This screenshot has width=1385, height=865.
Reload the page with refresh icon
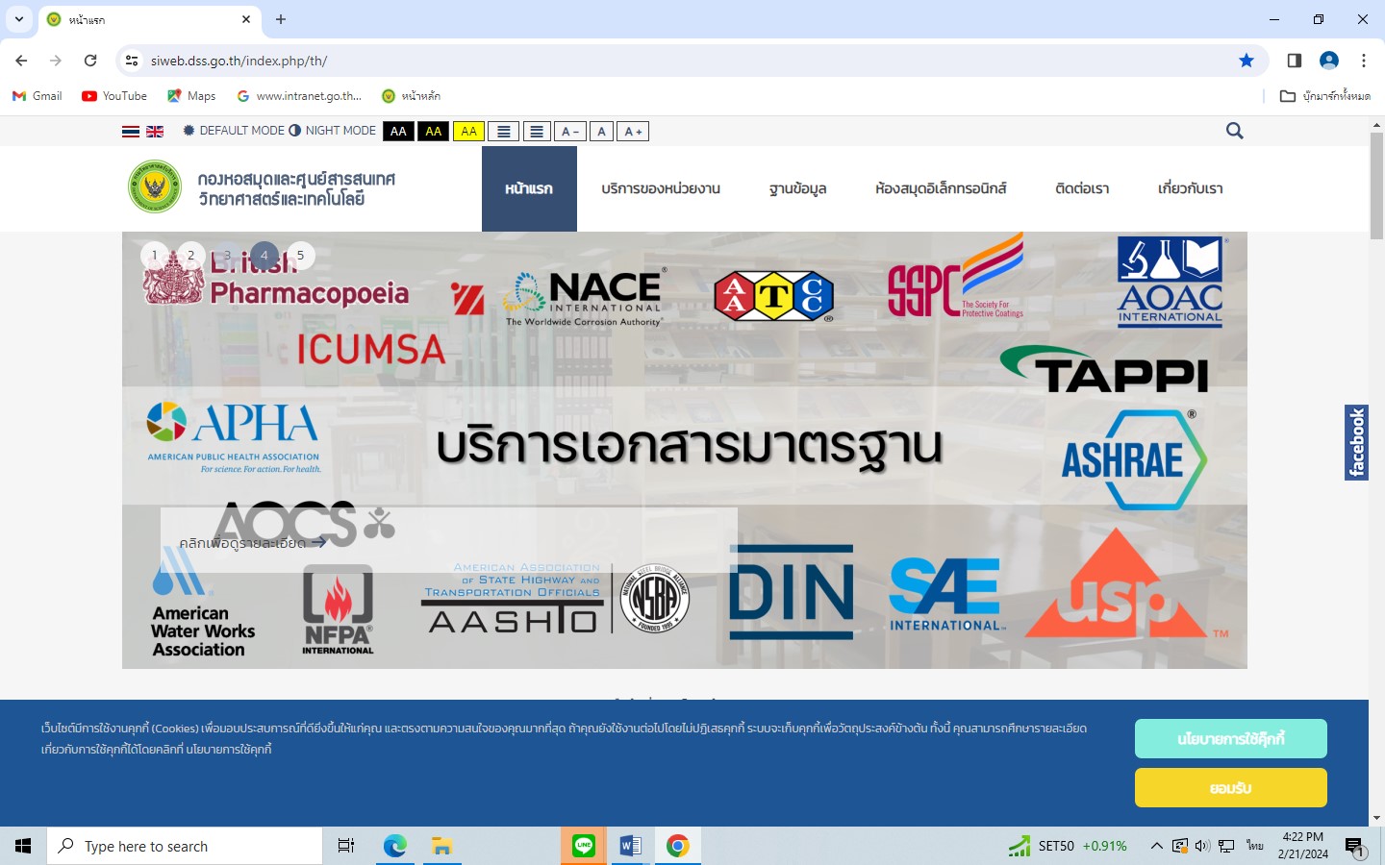[x=90, y=61]
